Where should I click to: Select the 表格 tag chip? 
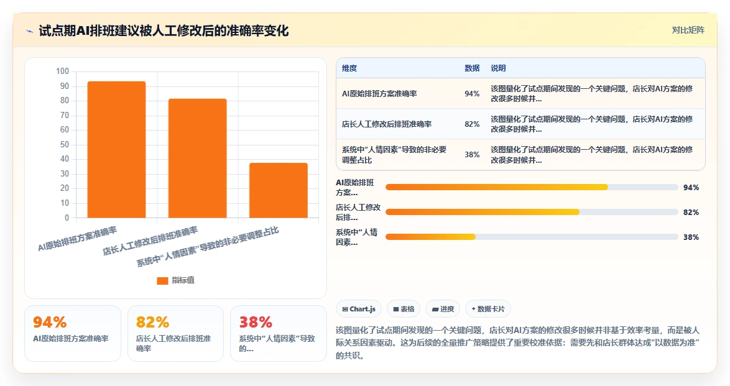pos(404,309)
